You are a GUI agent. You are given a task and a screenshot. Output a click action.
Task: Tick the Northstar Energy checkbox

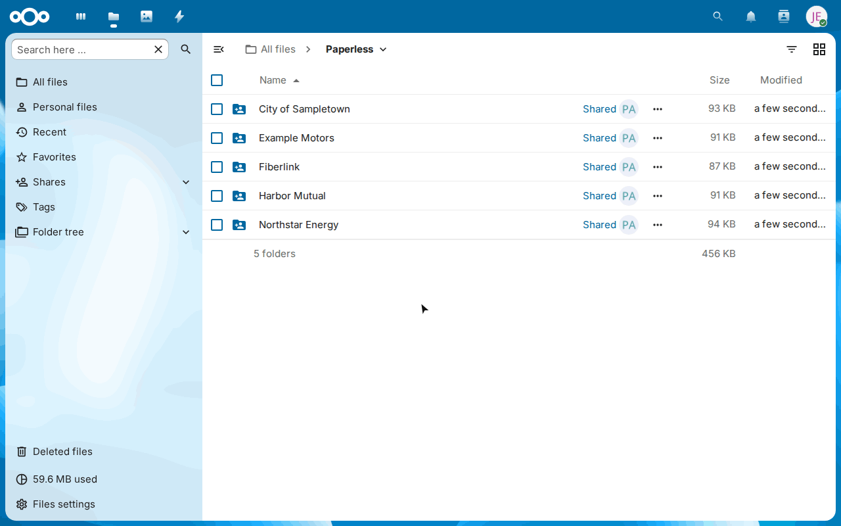click(x=217, y=225)
